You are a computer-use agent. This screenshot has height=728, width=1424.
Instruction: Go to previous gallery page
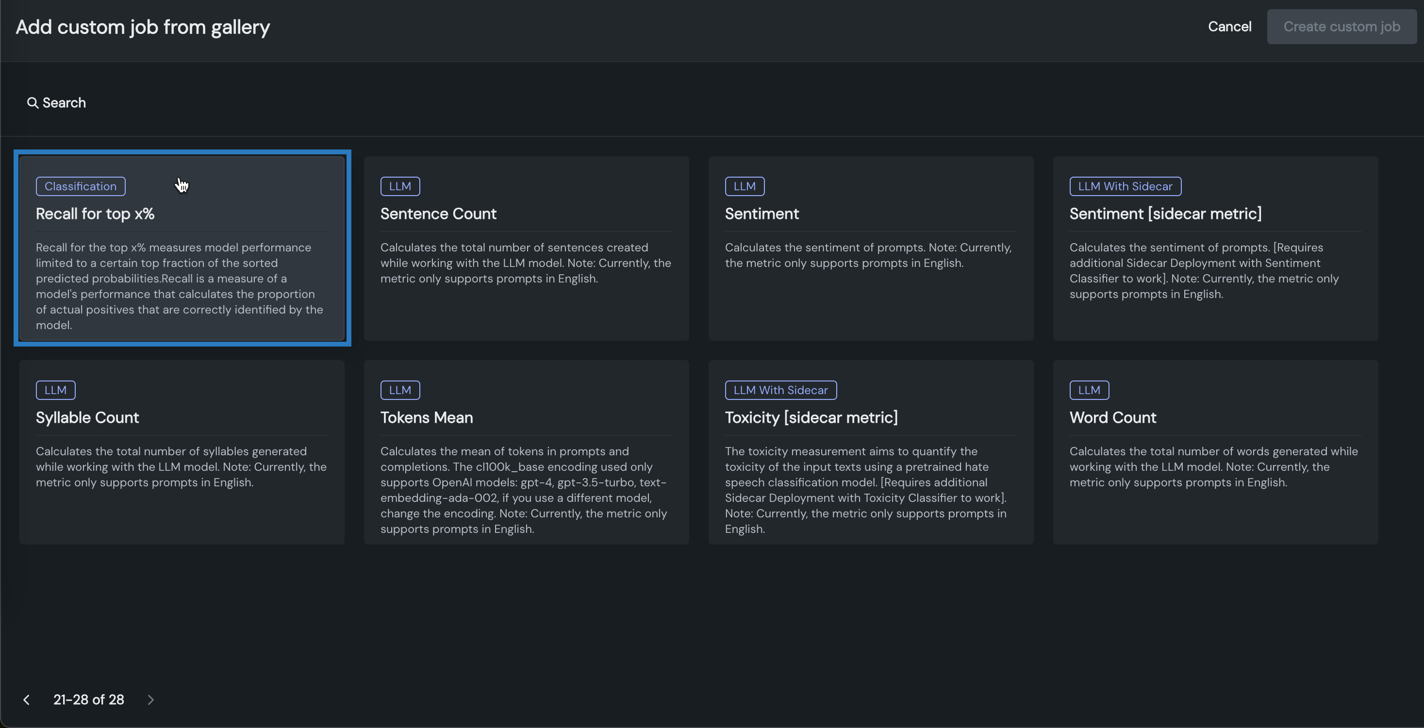click(x=26, y=700)
